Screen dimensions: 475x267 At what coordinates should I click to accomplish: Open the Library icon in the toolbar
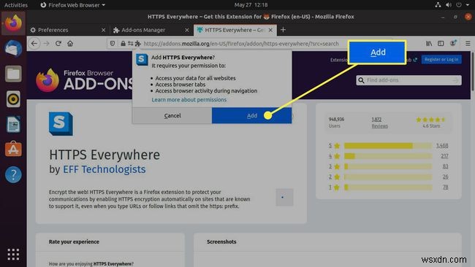click(429, 44)
